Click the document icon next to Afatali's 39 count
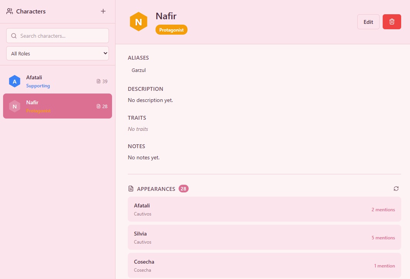410x279 pixels. [x=98, y=81]
